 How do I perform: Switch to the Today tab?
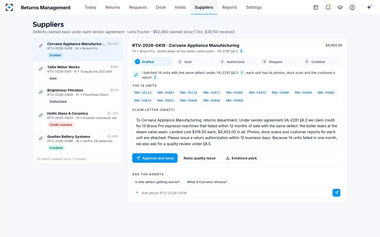(x=91, y=7)
